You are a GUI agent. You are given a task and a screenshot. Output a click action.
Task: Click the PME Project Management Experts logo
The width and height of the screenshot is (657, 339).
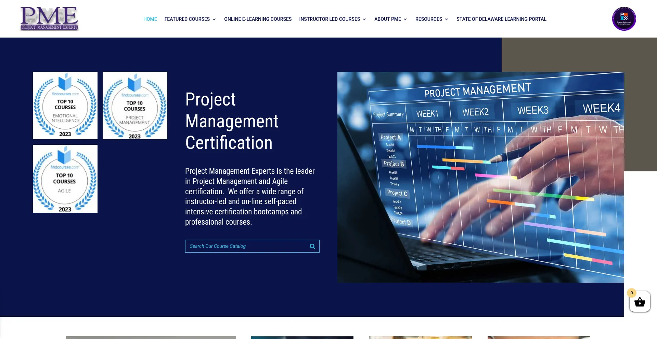click(50, 19)
